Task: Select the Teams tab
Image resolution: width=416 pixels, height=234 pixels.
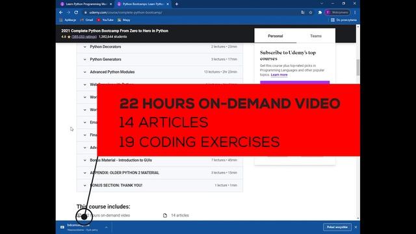Action: pyautogui.click(x=316, y=36)
